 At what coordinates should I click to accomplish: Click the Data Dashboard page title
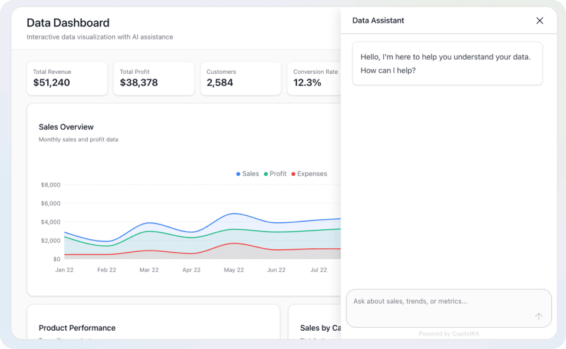coord(68,23)
